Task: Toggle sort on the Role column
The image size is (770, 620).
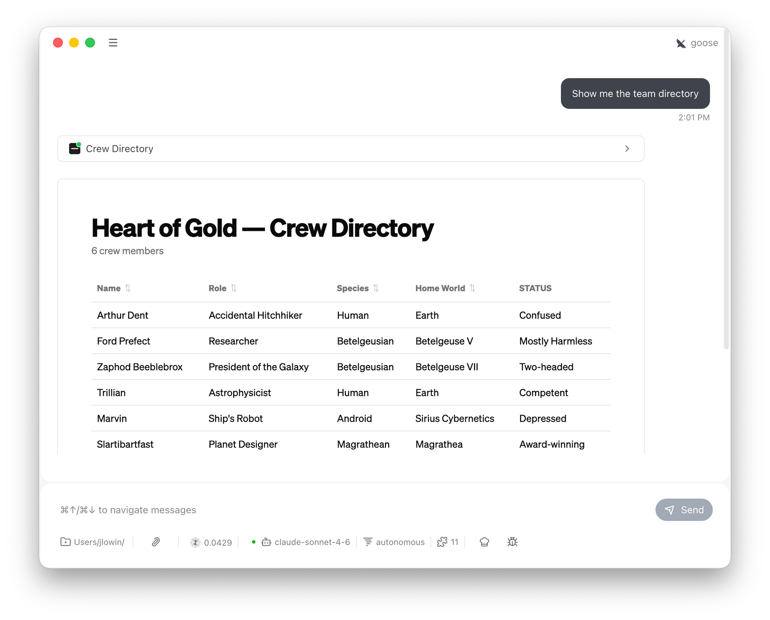Action: (233, 288)
